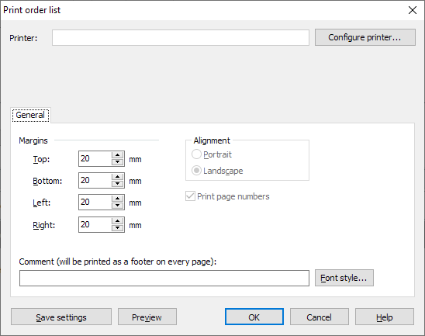Increase the Right margin with up arrow
425x336 pixels.
click(x=117, y=221)
